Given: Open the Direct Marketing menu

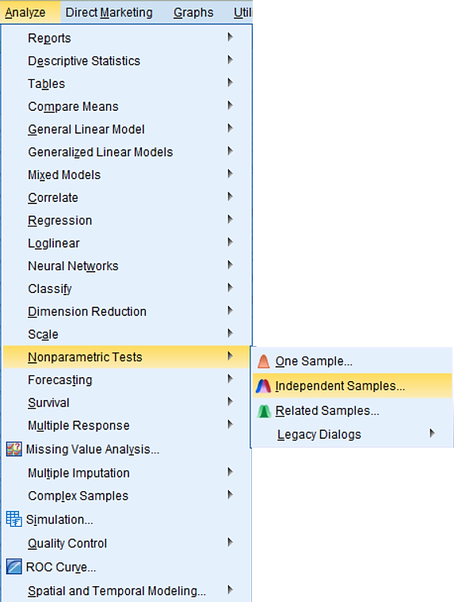Looking at the screenshot, I should point(109,13).
